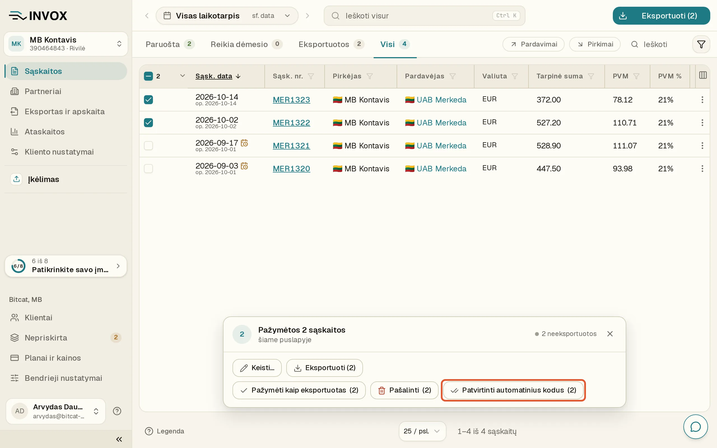Filter by Pardavėjas column icon

click(x=452, y=76)
